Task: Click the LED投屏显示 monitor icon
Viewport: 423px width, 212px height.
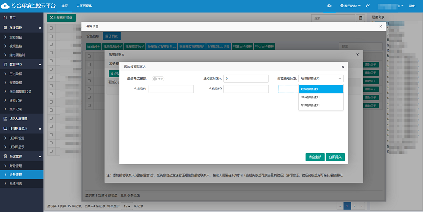Action: pos(5,128)
